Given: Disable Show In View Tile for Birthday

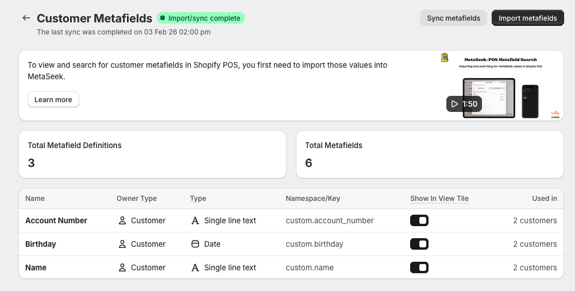Looking at the screenshot, I should (419, 244).
